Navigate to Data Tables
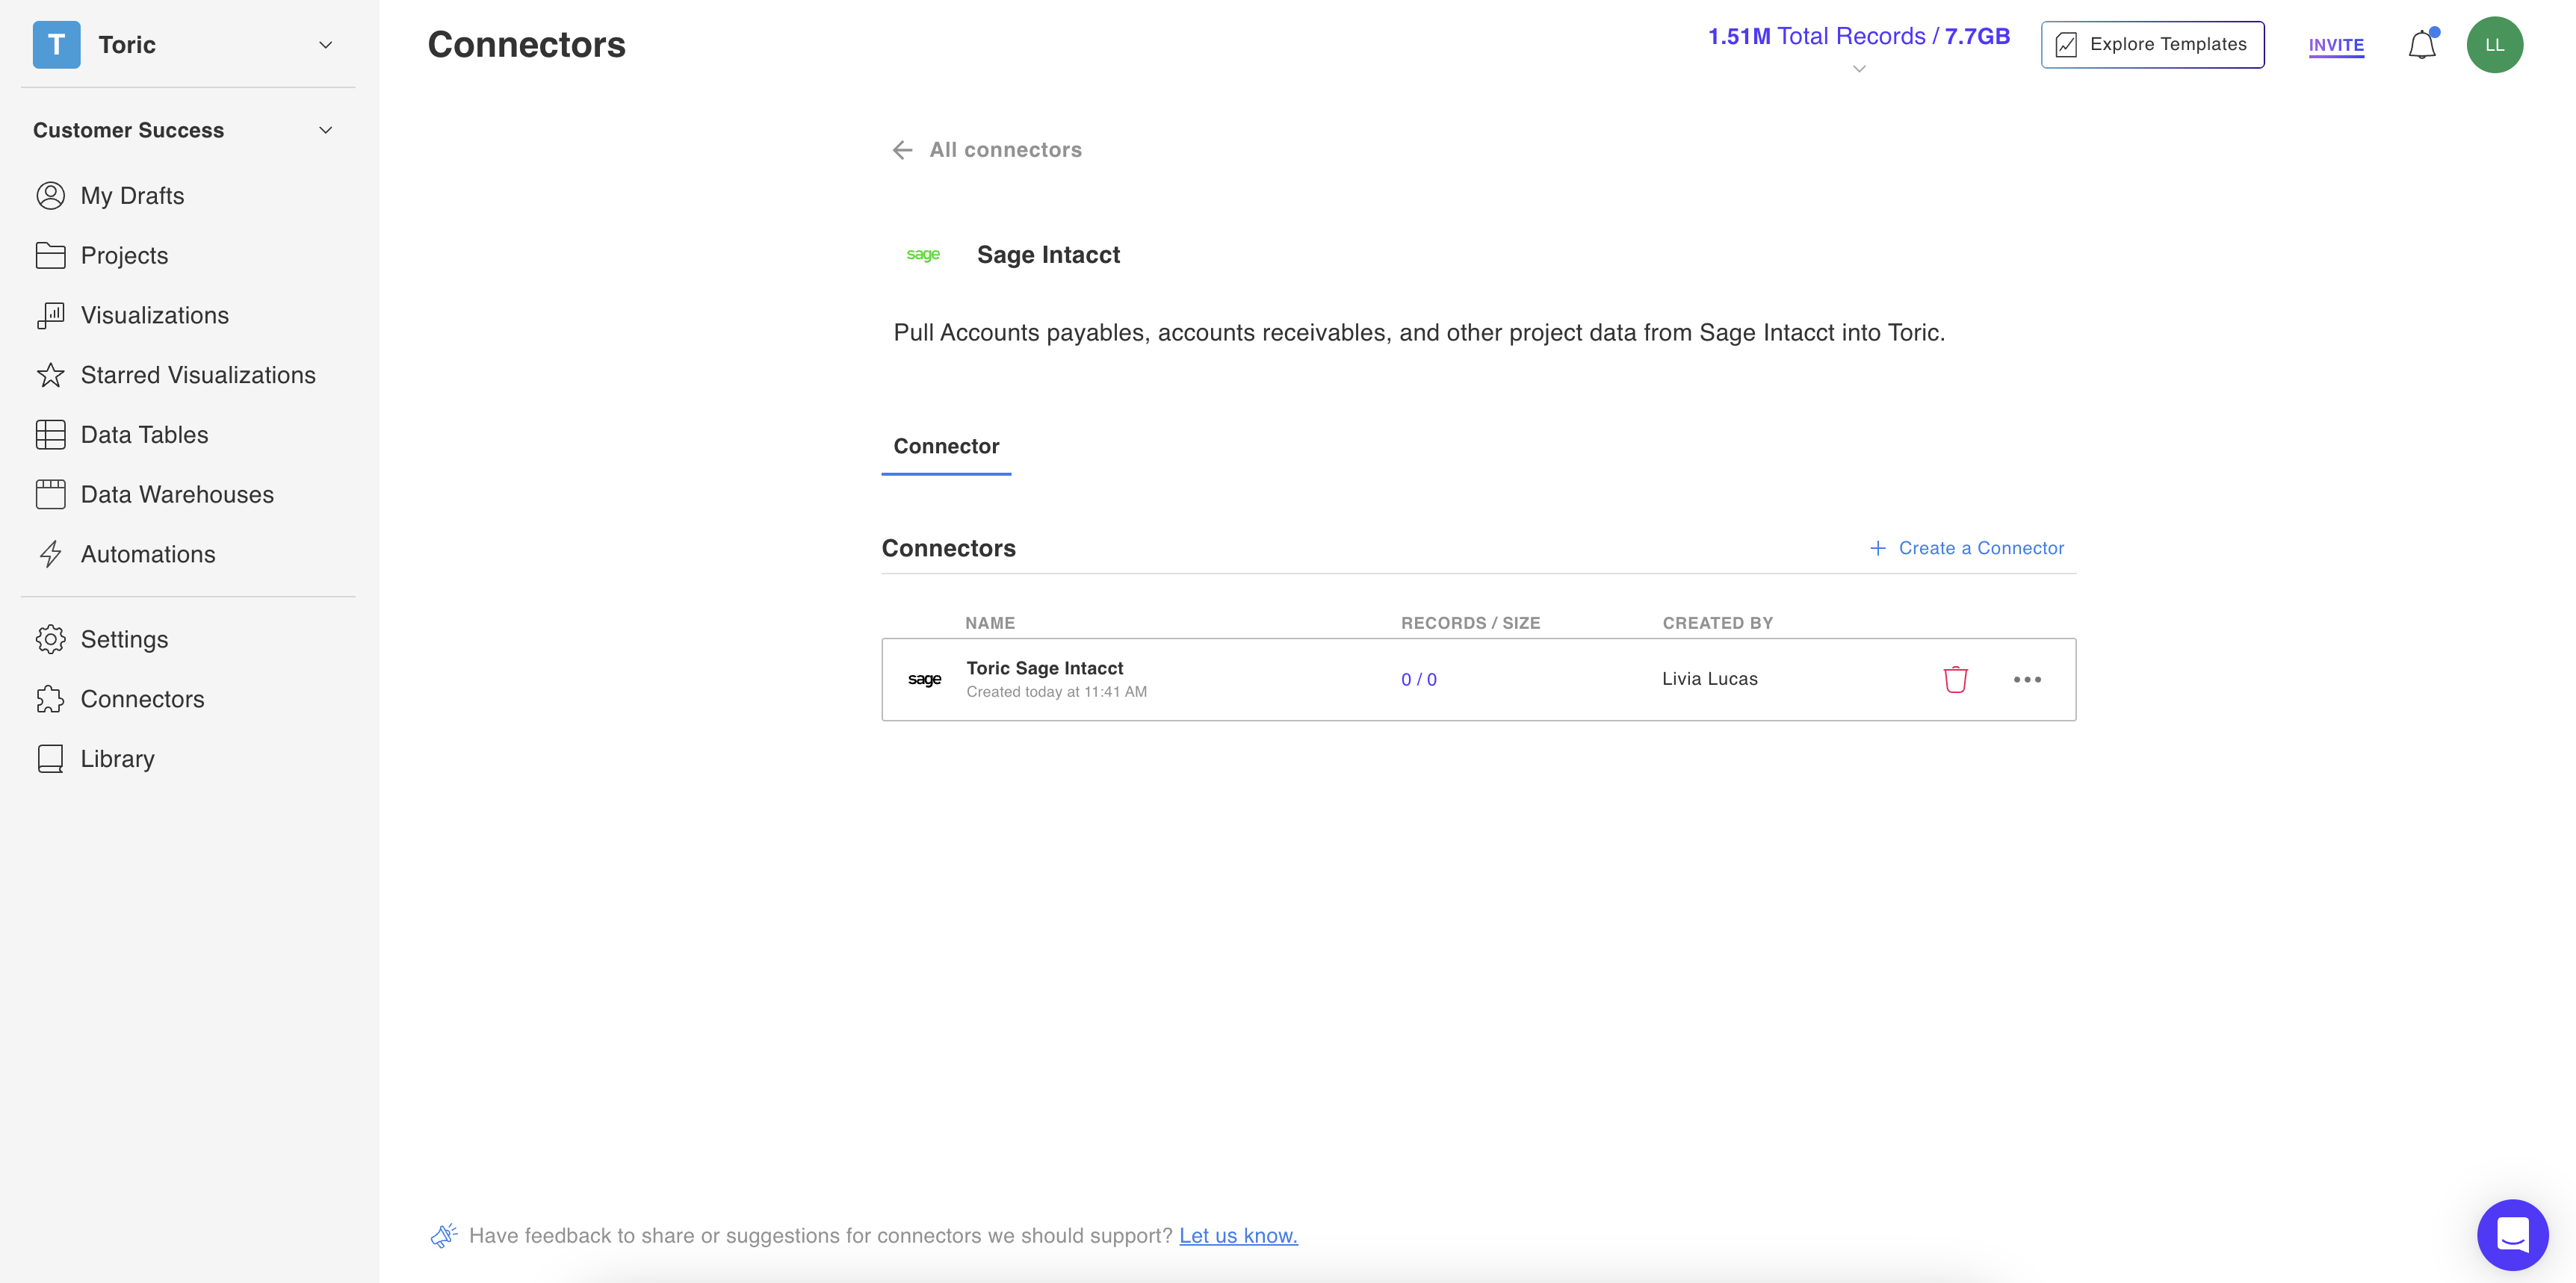 click(144, 435)
